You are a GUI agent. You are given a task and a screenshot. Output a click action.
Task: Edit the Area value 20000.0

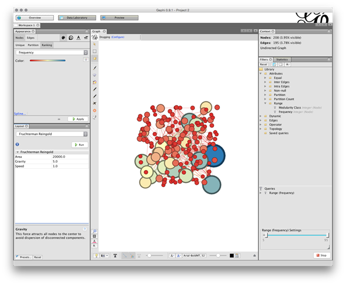(x=70, y=157)
